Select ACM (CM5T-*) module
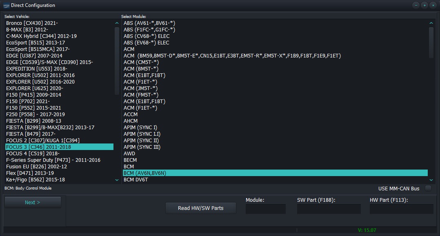 pyautogui.click(x=275, y=62)
